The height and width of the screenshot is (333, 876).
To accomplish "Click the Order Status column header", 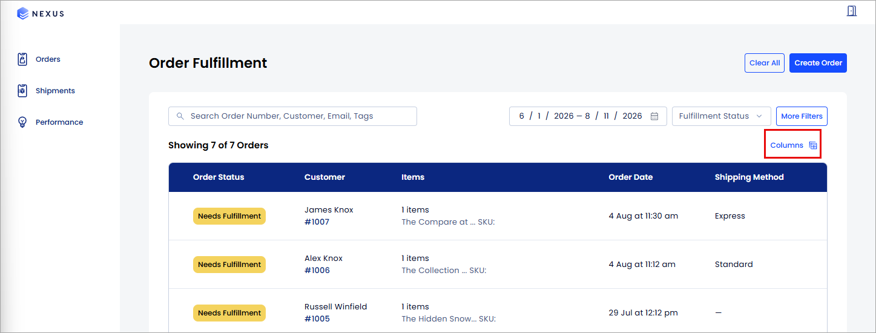I will coord(219,177).
